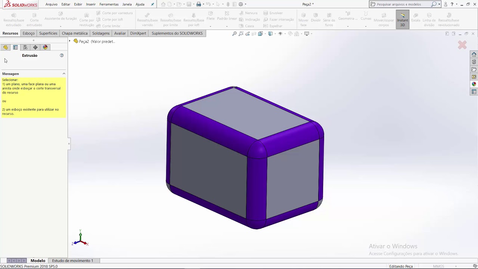
Task: Expand the Peça2 flyout tree arrow
Action: (x=70, y=41)
